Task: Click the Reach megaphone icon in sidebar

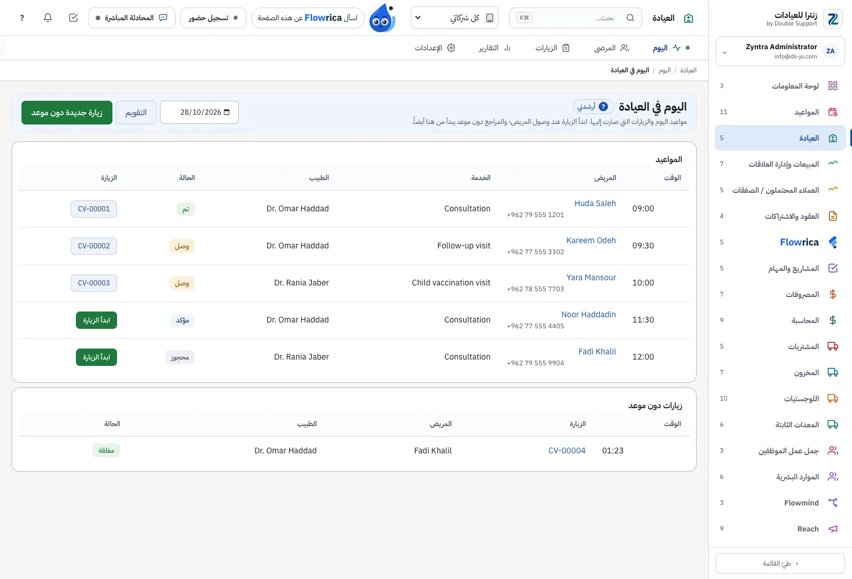Action: click(x=833, y=529)
